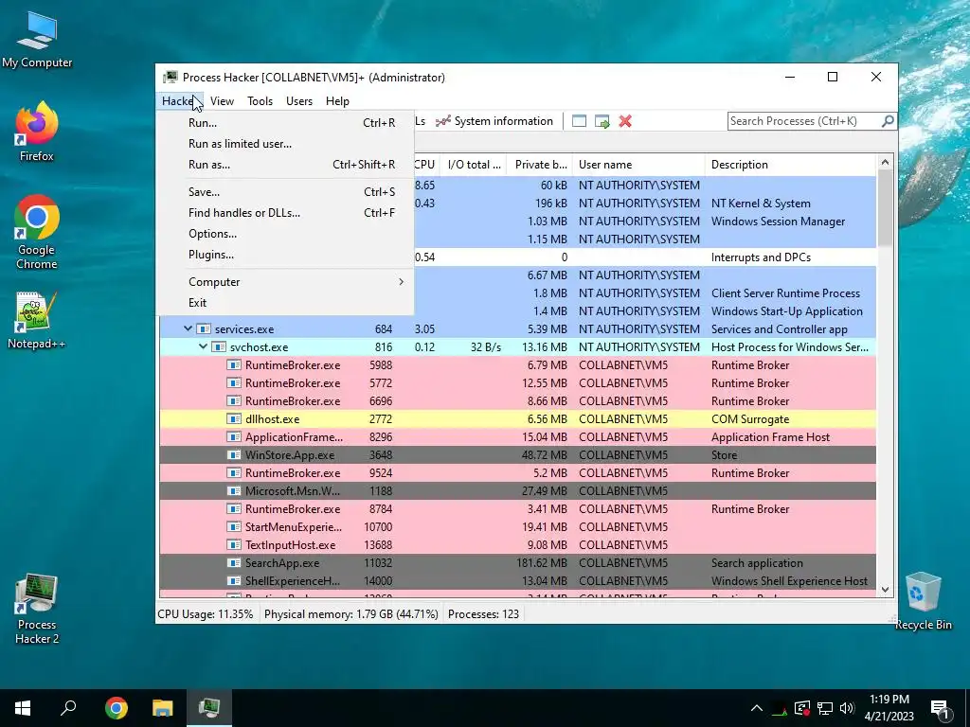Click the SearchApp.exe process icon

(234, 563)
